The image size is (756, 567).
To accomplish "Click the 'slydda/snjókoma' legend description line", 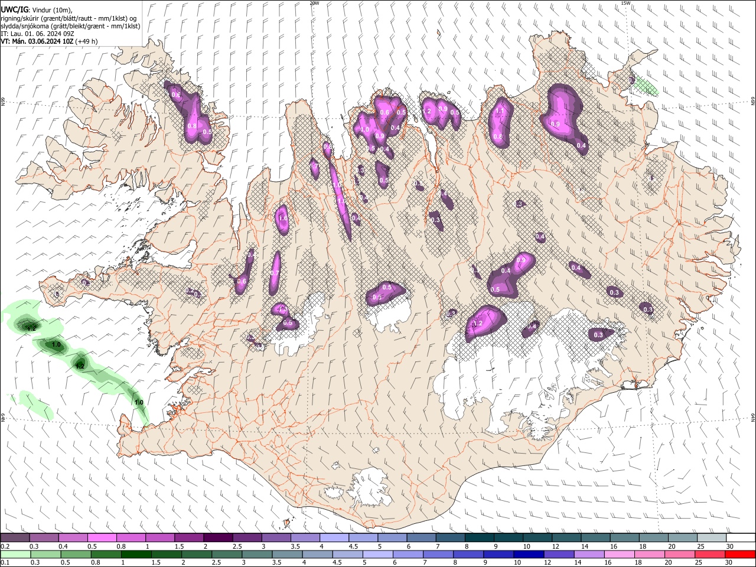I will click(70, 26).
